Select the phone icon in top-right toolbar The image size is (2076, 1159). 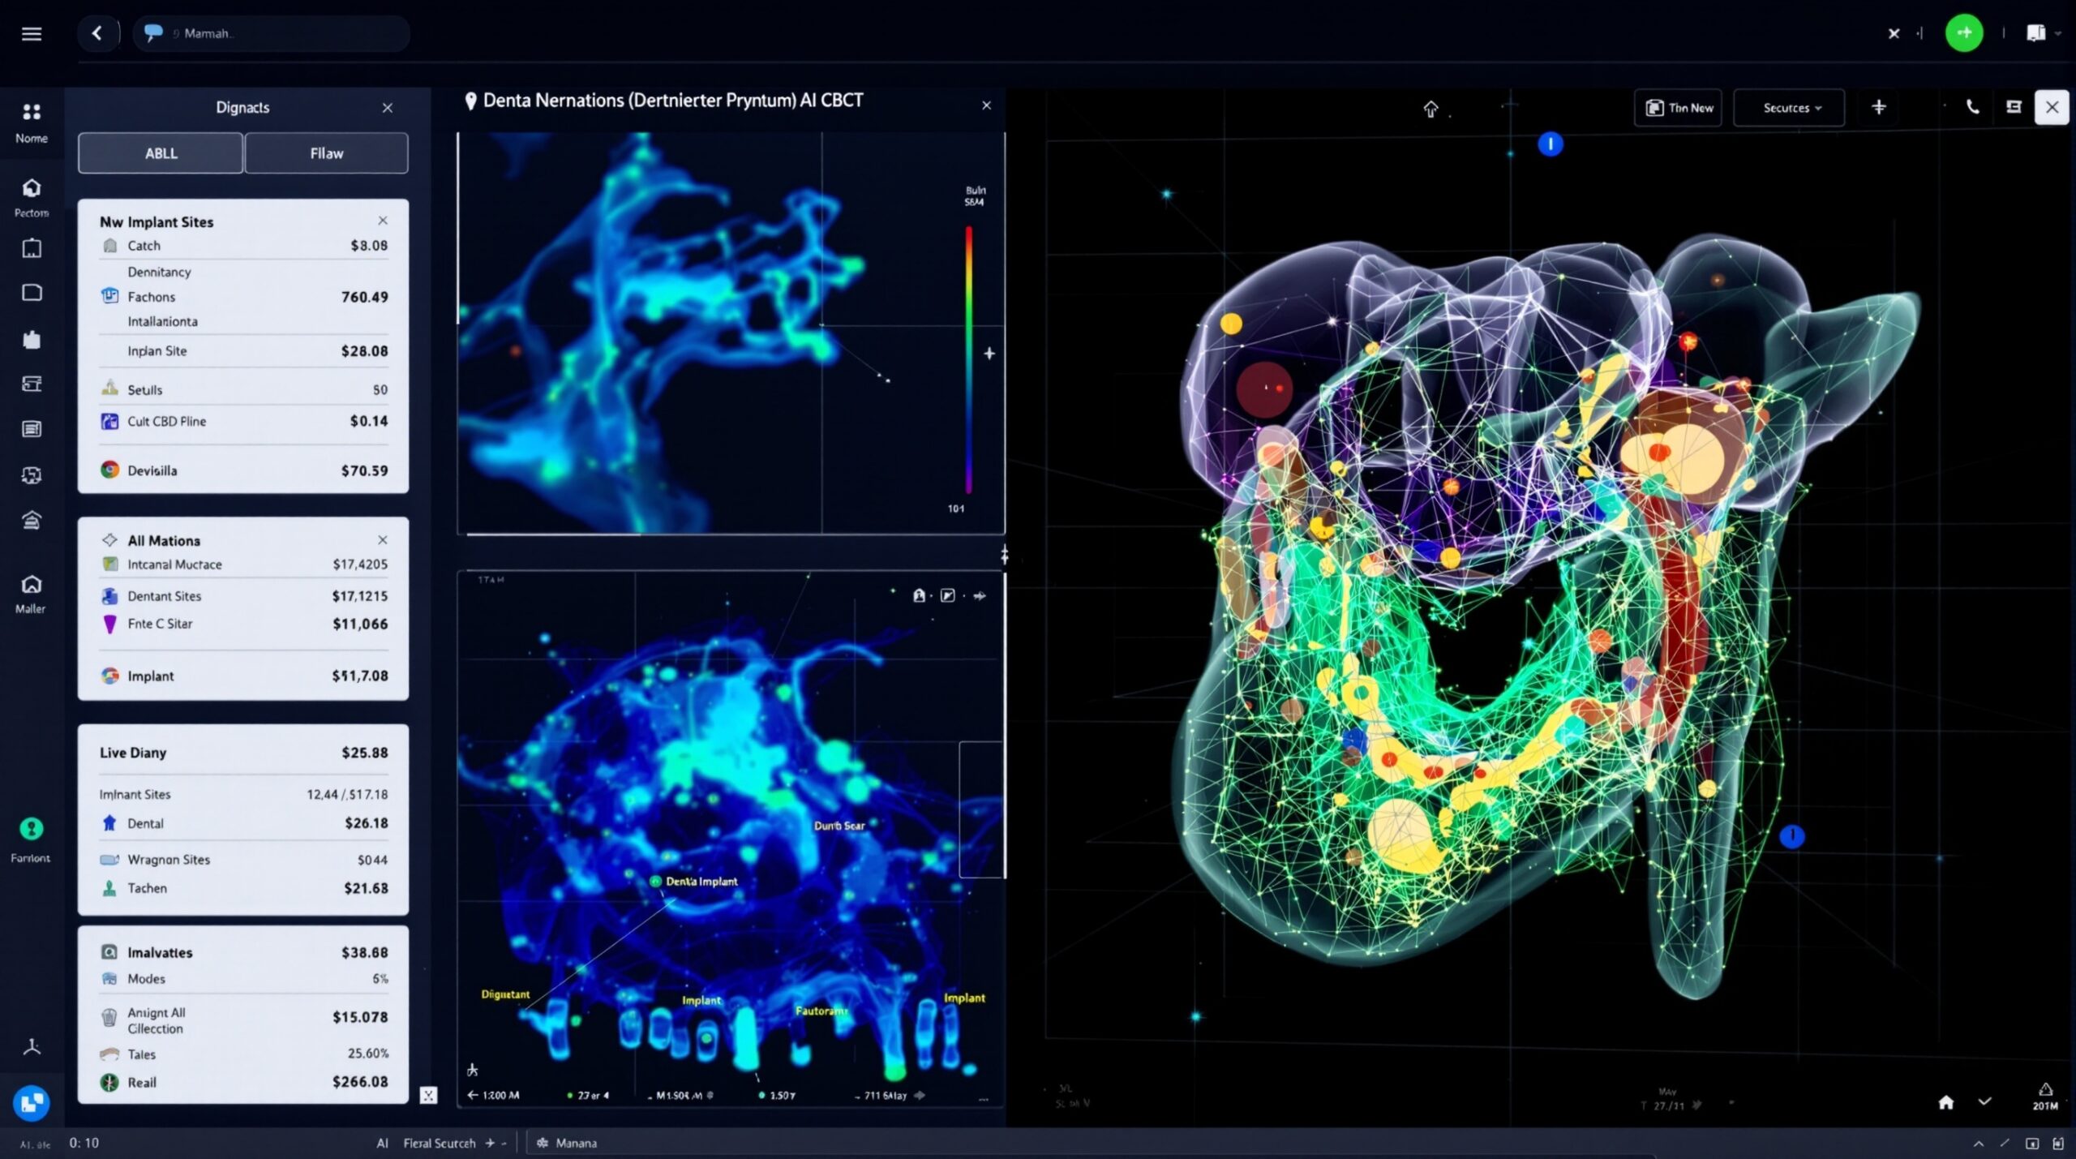click(x=1972, y=106)
